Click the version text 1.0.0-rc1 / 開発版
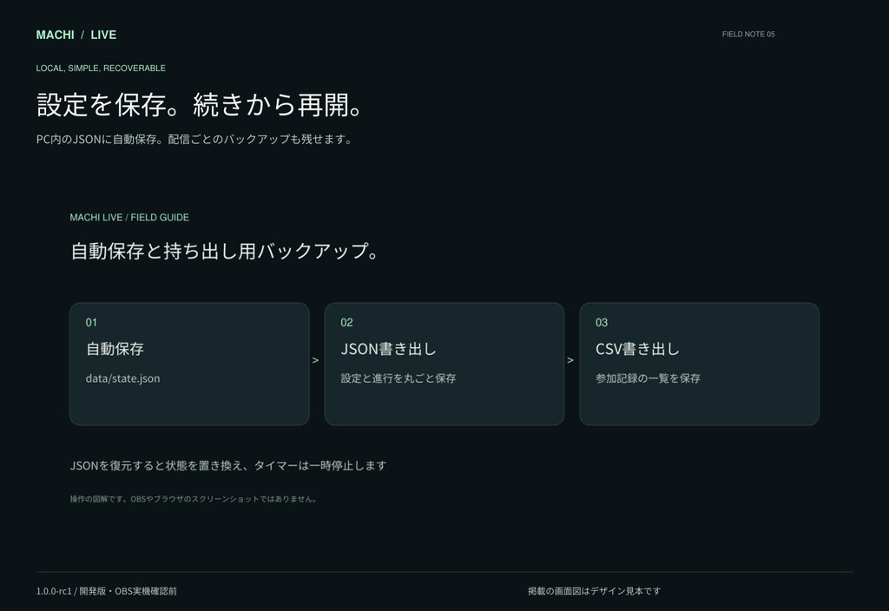 [107, 591]
